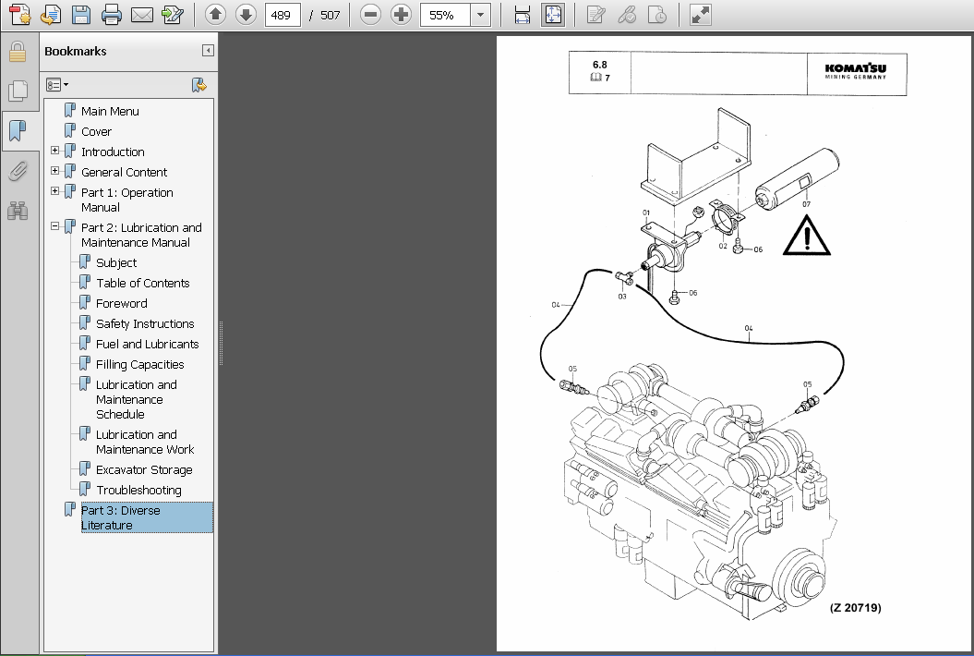This screenshot has height=656, width=974.
Task: Open the Subject bookmark
Action: click(116, 263)
